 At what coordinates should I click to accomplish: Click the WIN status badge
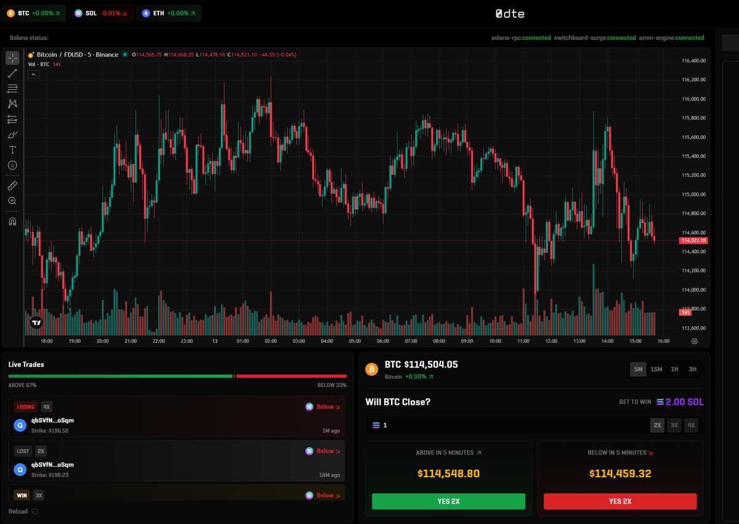pyautogui.click(x=22, y=495)
